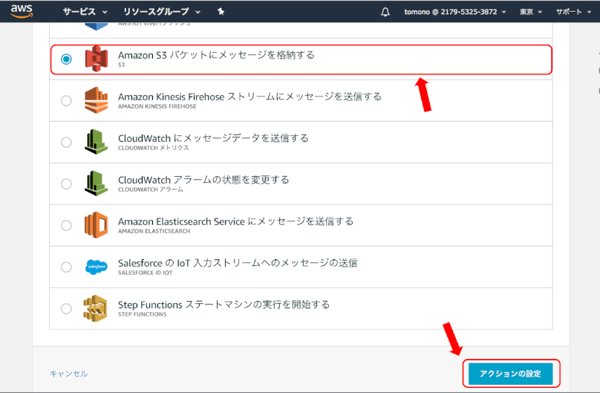Click the キャンセル link
The height and width of the screenshot is (393, 600).
pyautogui.click(x=68, y=374)
